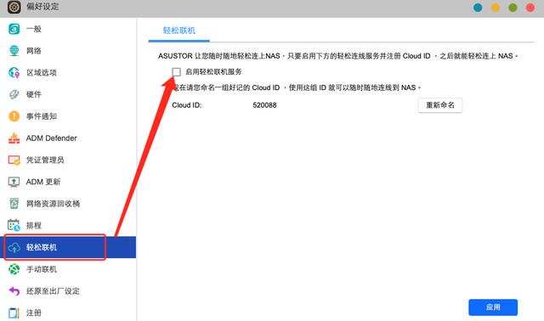Select the 区域选项 label
The image size is (544, 321).
pos(42,72)
